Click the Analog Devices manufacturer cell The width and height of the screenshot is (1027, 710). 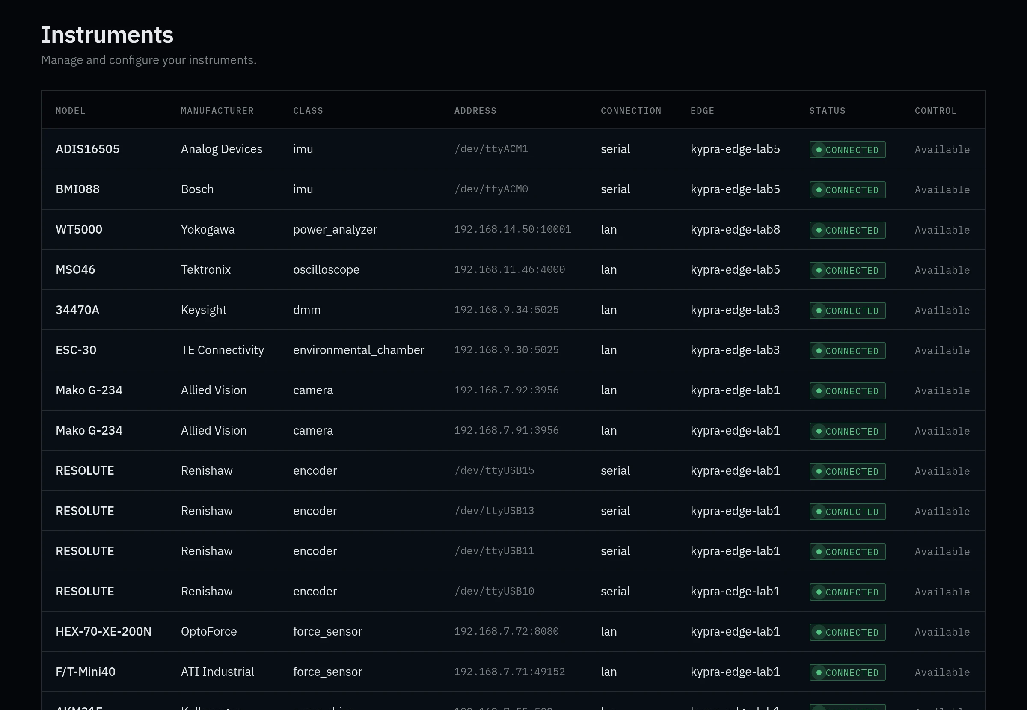pos(221,149)
